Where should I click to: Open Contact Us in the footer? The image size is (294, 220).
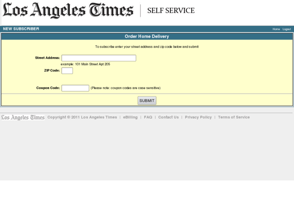(168, 117)
